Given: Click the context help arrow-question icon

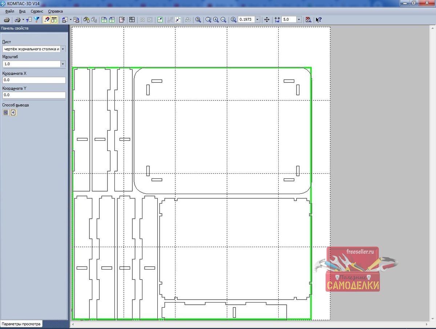Looking at the screenshot, I should click(319, 20).
